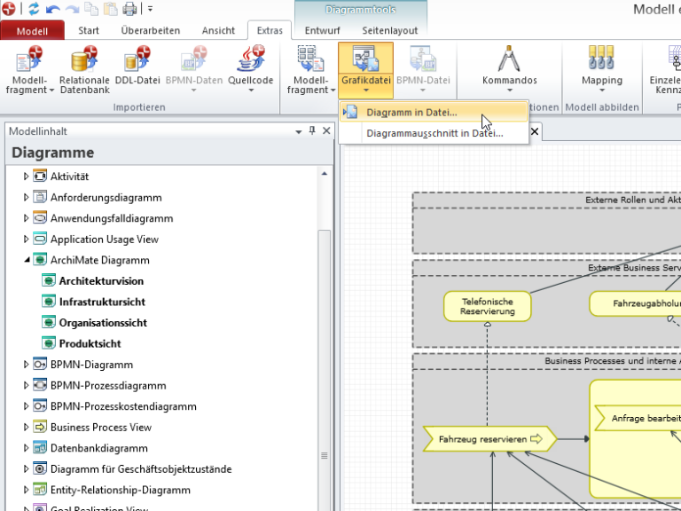Viewport: 681px width, 511px height.
Task: Expand the Business Process View node
Action: (26, 427)
